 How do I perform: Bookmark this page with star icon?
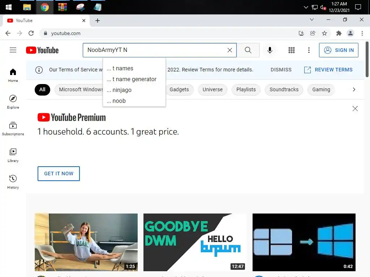tap(324, 33)
